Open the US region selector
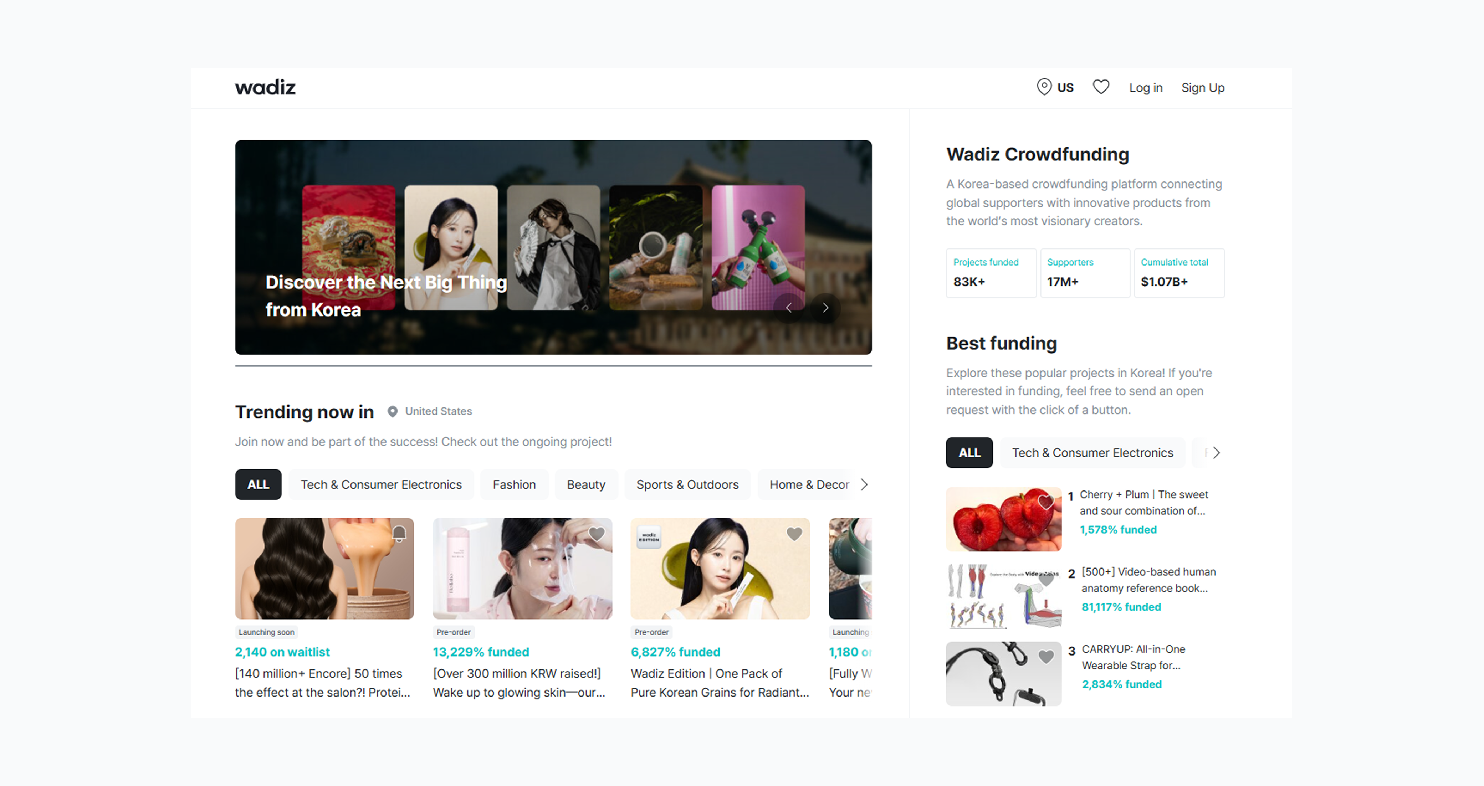 point(1055,88)
